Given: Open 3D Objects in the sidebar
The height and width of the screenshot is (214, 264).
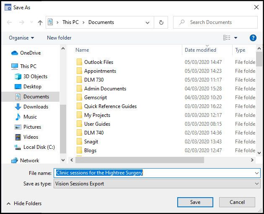Looking at the screenshot, I should pos(35,77).
